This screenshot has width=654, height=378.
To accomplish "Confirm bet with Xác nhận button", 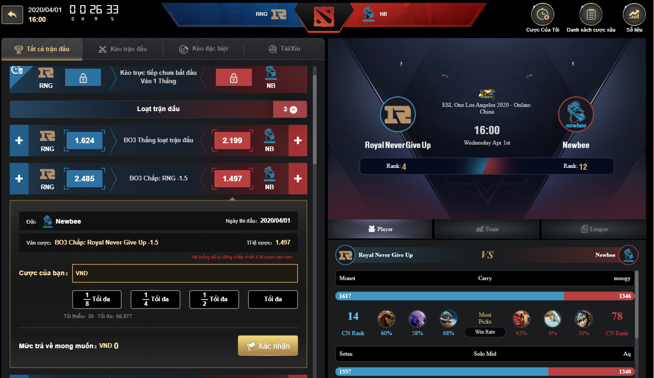I will point(268,346).
